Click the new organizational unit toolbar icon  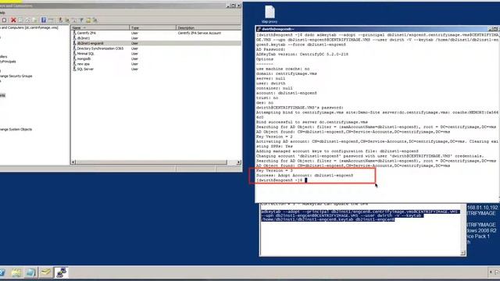click(74, 20)
